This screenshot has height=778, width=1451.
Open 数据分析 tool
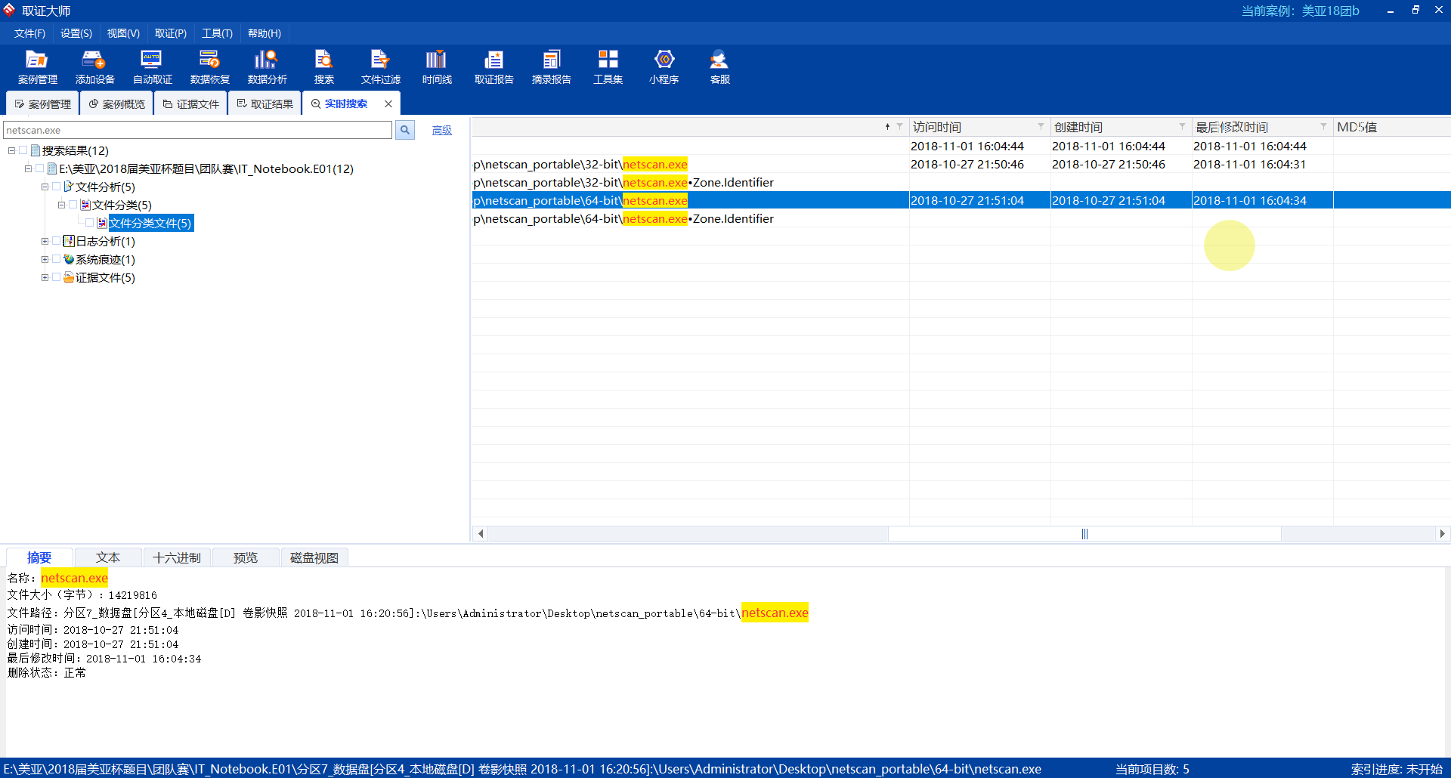(267, 67)
